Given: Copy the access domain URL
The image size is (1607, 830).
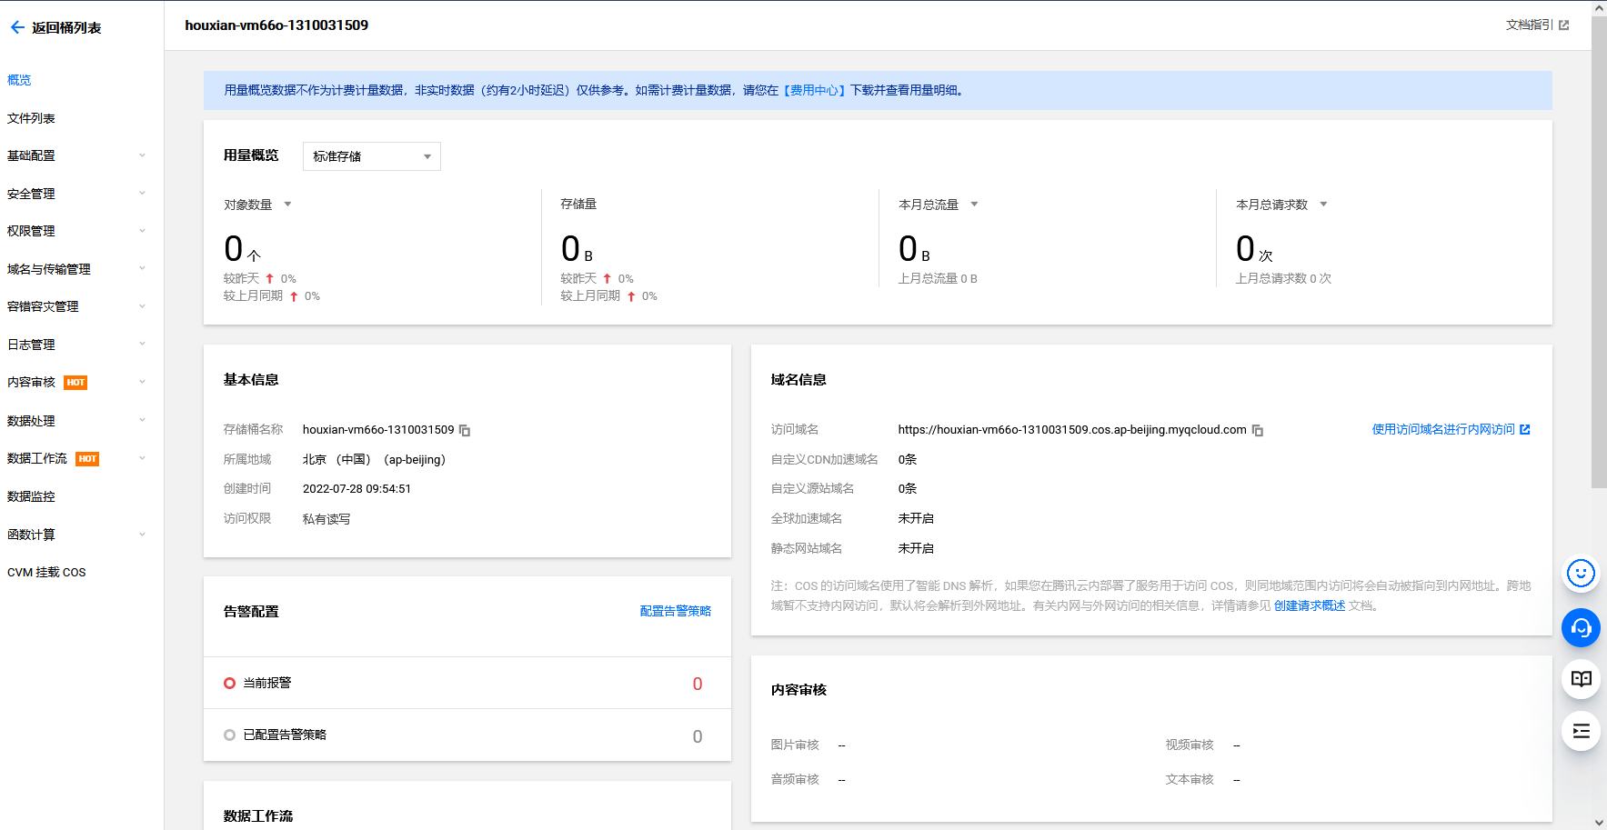Looking at the screenshot, I should (1258, 430).
